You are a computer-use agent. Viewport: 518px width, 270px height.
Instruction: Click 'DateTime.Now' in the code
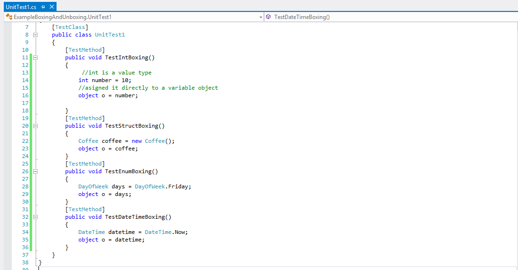(x=164, y=232)
